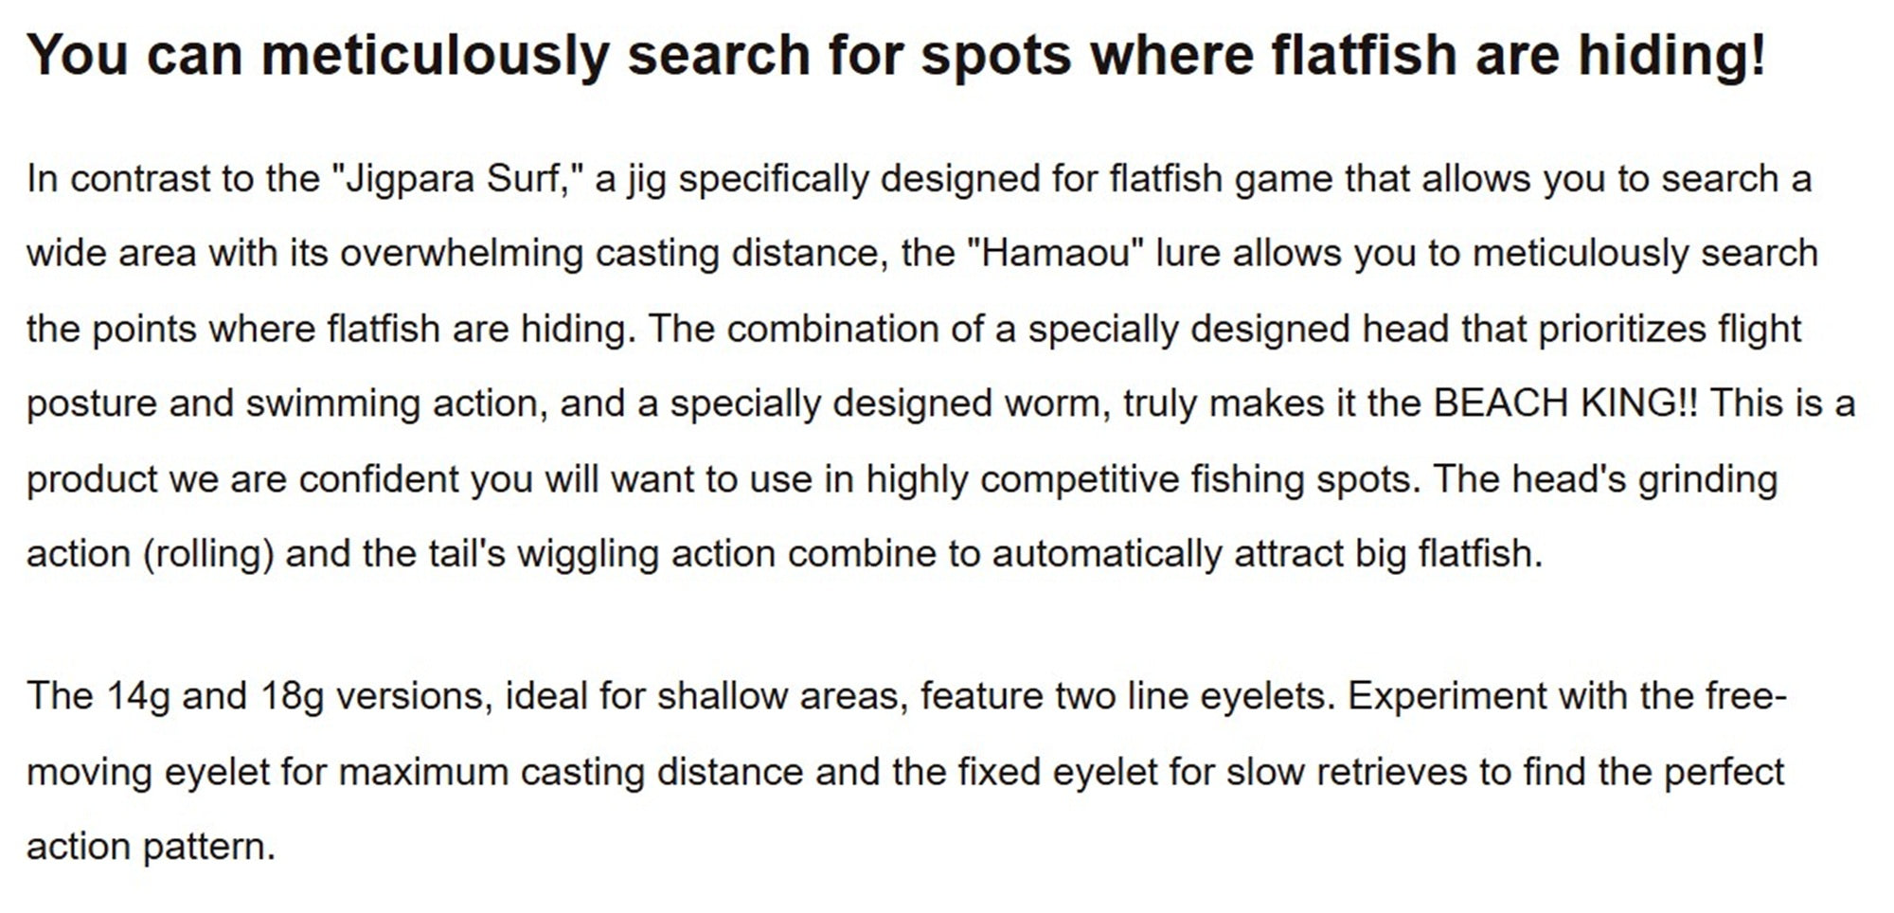Click the quoted word "Jigpara Surf"
Viewport: 1894px width, 913px height.
tap(452, 179)
